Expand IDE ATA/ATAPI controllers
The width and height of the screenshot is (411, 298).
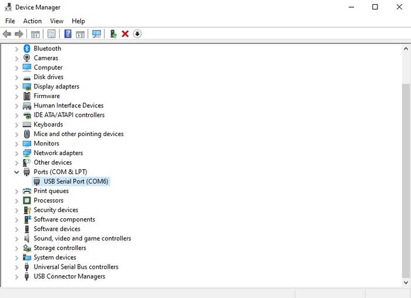[16, 116]
